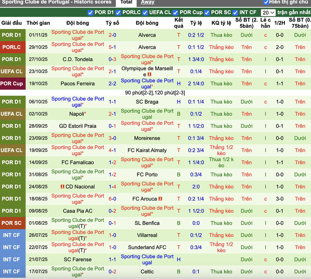Toggle the POR SC filter checkbox
Image resolution: width=311 pixels, height=279 pixels.
click(207, 13)
